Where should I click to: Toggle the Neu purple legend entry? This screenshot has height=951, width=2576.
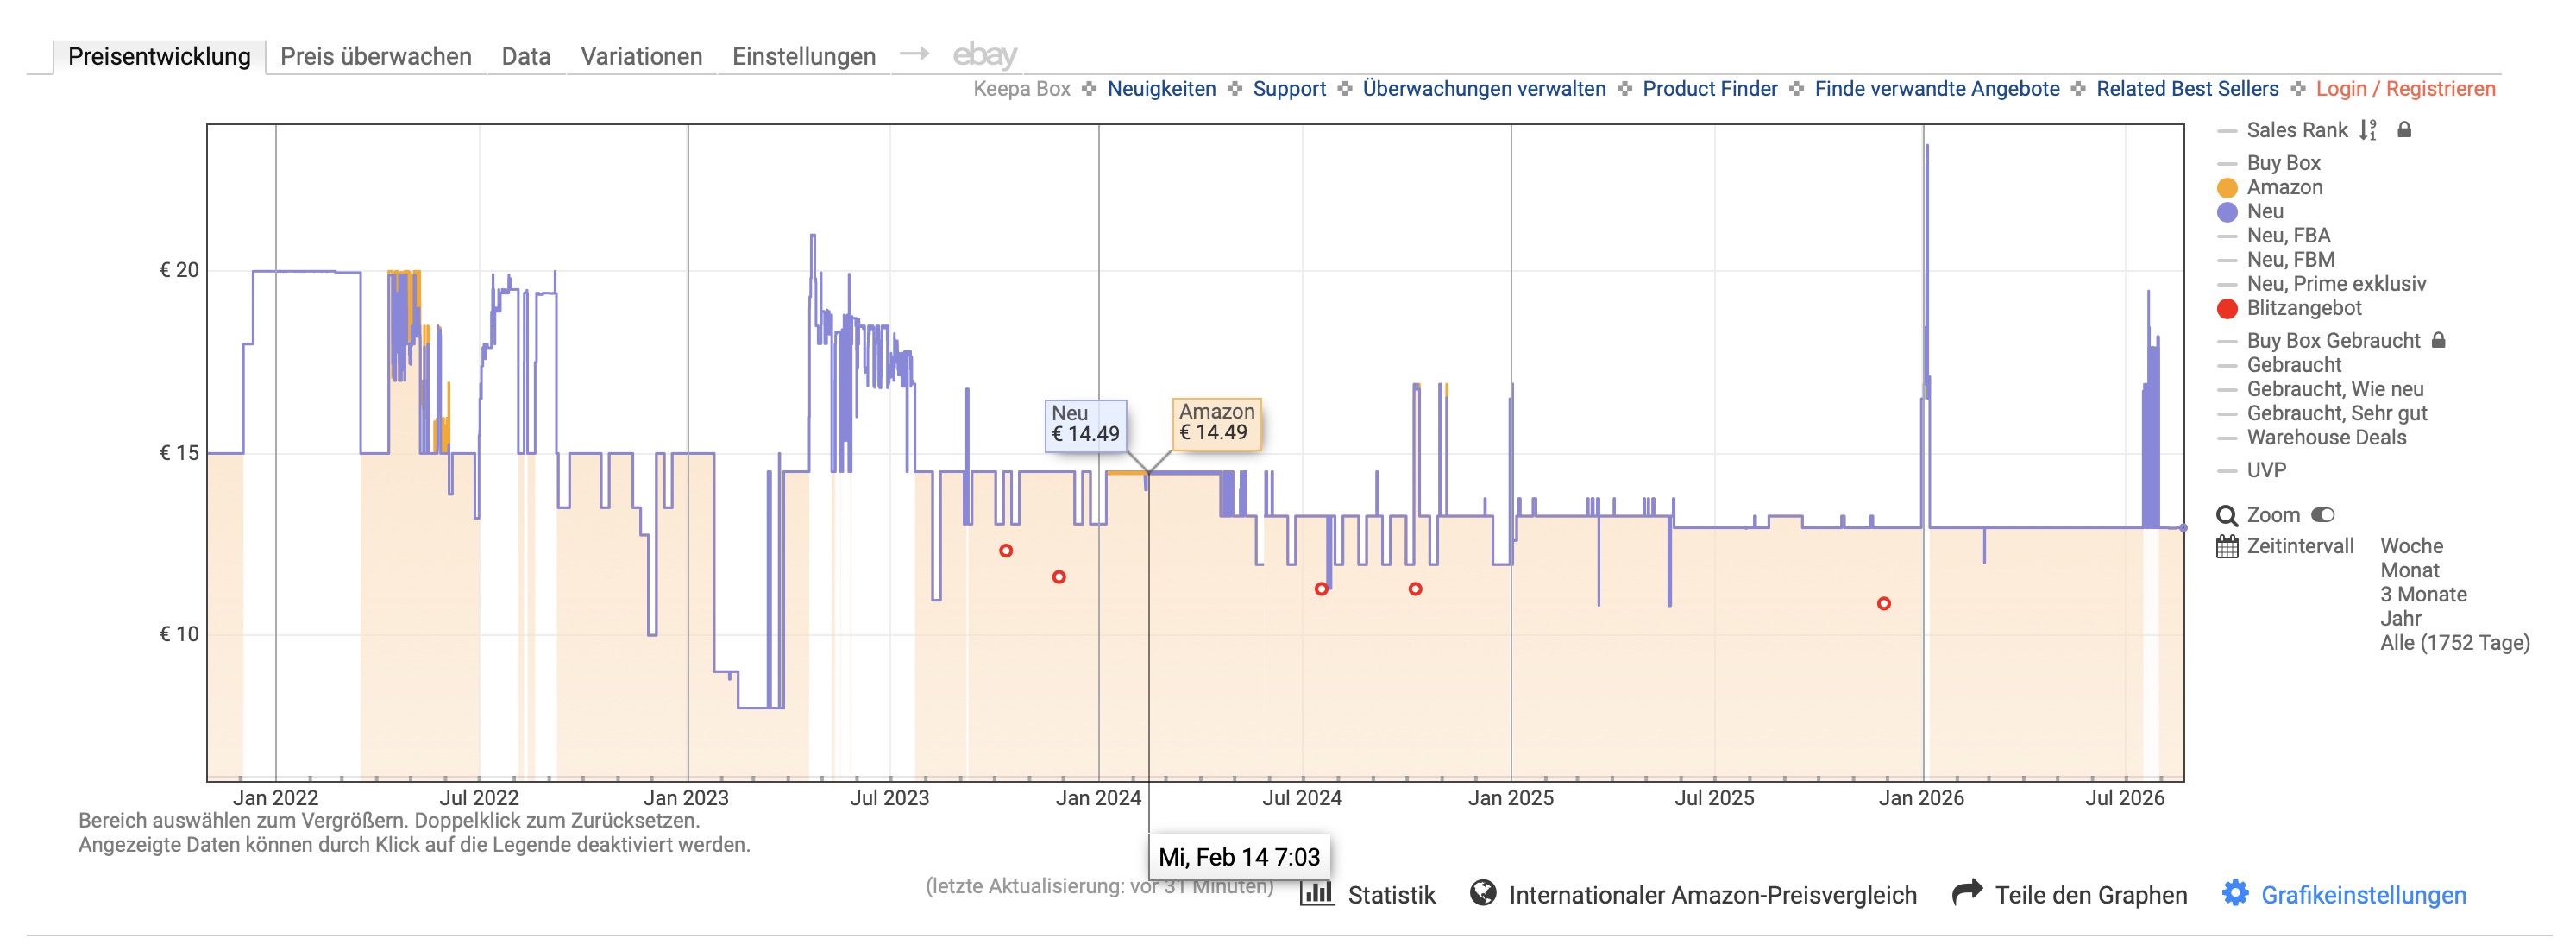tap(2265, 211)
